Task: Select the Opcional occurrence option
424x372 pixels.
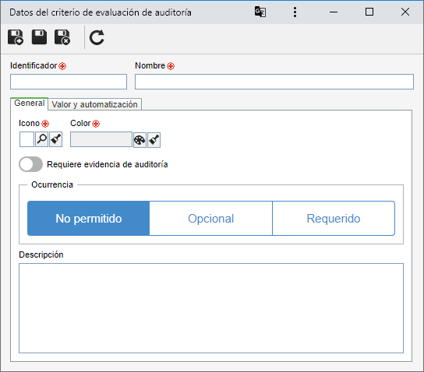Action: pos(211,218)
